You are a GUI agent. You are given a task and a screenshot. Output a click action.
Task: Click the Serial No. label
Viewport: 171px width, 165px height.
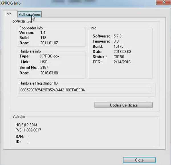pos(29,67)
